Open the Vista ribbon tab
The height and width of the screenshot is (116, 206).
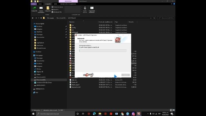(55, 4)
